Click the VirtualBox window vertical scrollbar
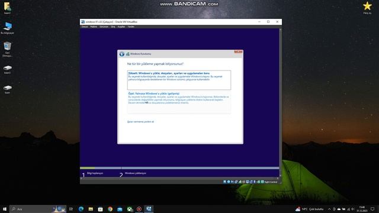 280,102
